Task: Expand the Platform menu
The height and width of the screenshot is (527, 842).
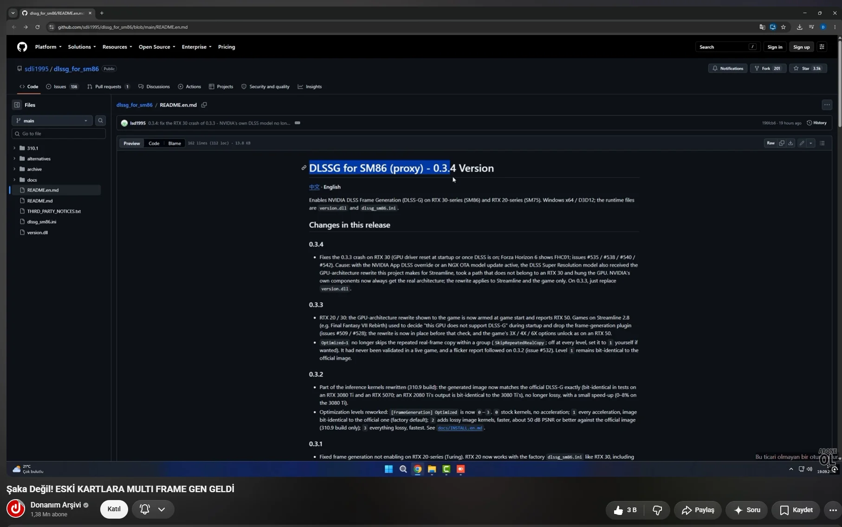Action: [48, 47]
